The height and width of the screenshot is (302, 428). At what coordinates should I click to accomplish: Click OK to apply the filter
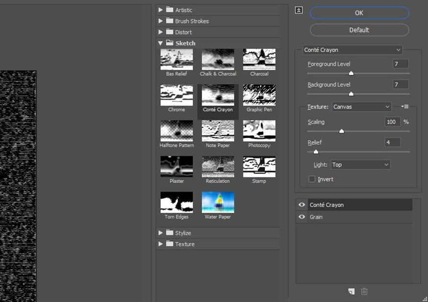(x=359, y=13)
